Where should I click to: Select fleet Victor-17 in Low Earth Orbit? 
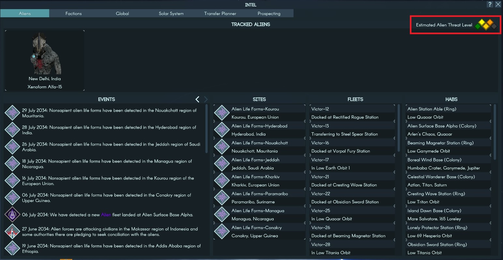tap(352, 164)
